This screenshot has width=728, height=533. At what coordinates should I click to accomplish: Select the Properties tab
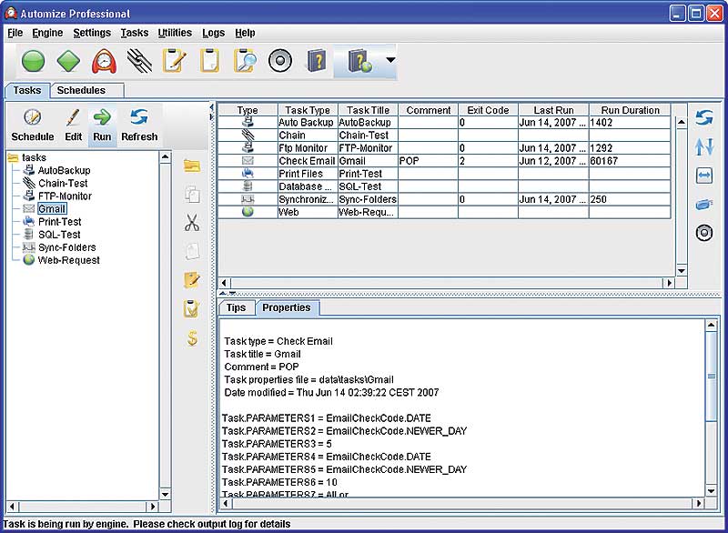coord(287,308)
